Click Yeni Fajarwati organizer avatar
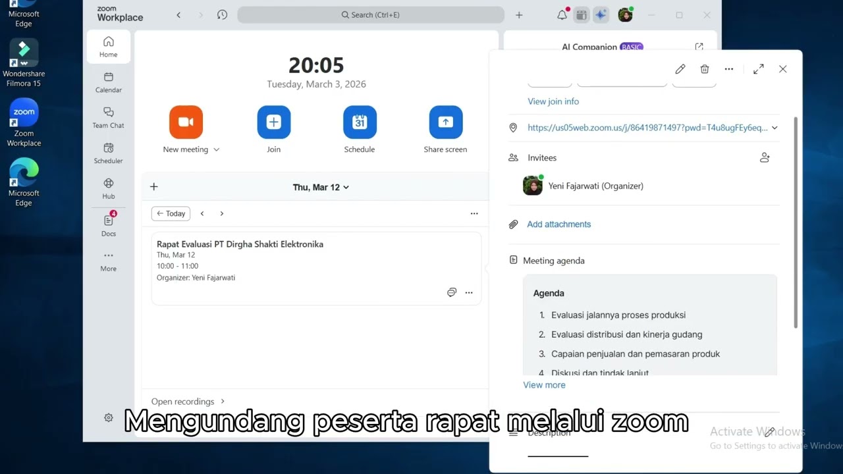 pyautogui.click(x=533, y=186)
